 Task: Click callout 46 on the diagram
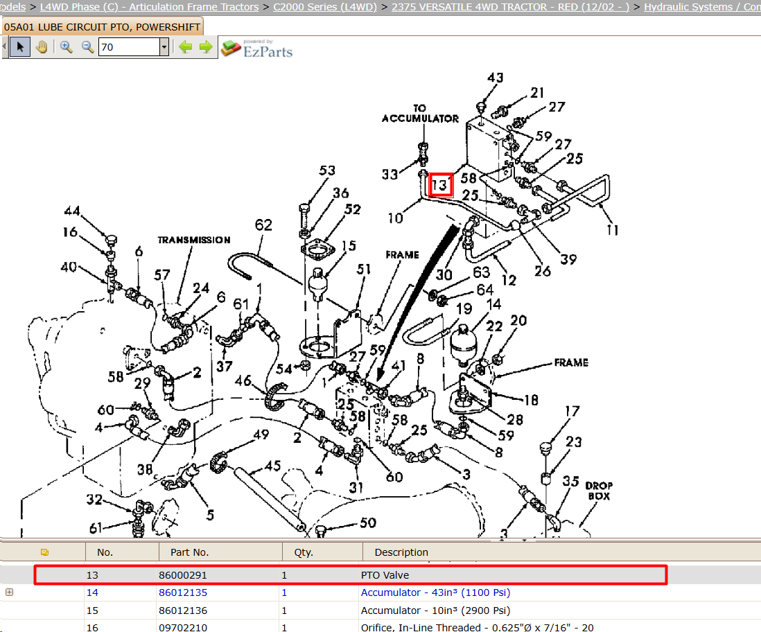pos(243,380)
